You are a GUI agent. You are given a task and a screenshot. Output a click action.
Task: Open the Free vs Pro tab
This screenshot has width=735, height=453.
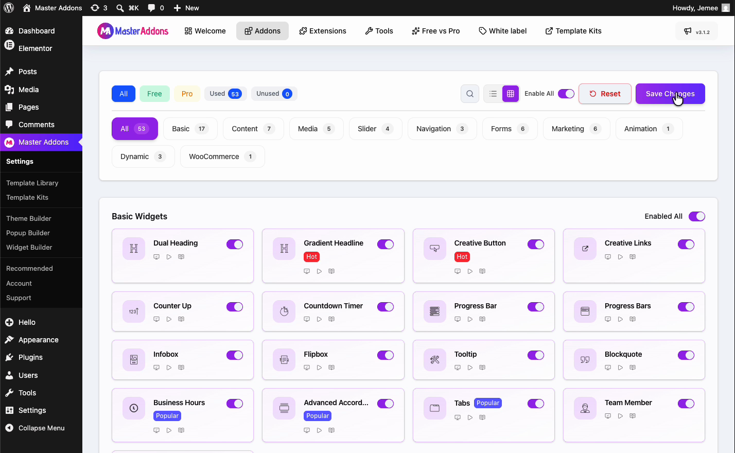pos(436,31)
